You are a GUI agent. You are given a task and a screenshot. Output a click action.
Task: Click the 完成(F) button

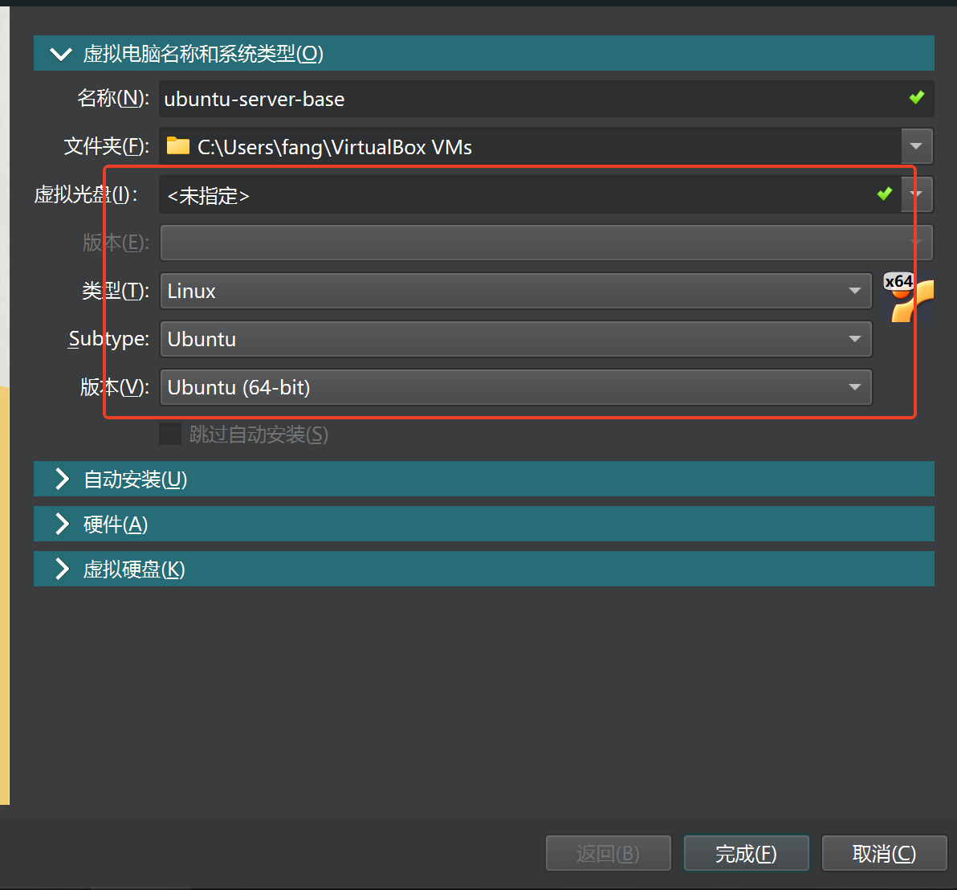pos(746,853)
